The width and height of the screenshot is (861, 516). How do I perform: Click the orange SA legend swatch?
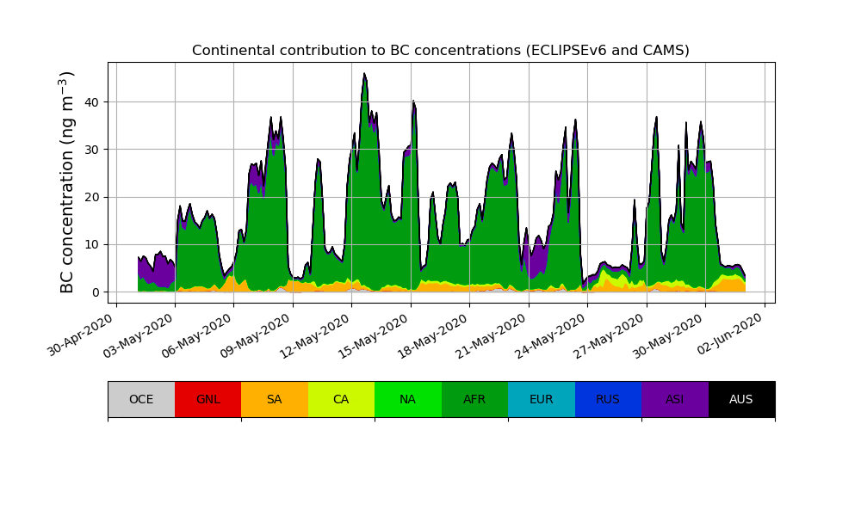coord(274,399)
